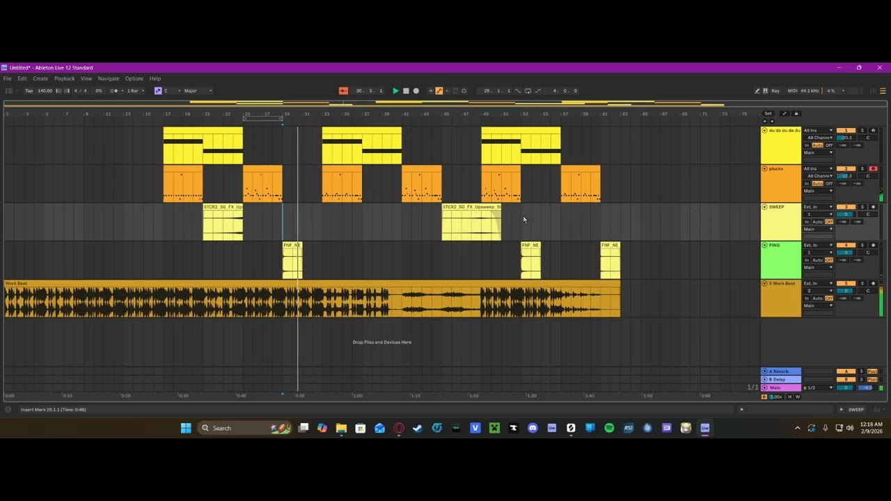Fold the PING track with its triangle
Screen dimensions: 891x501
point(764,245)
